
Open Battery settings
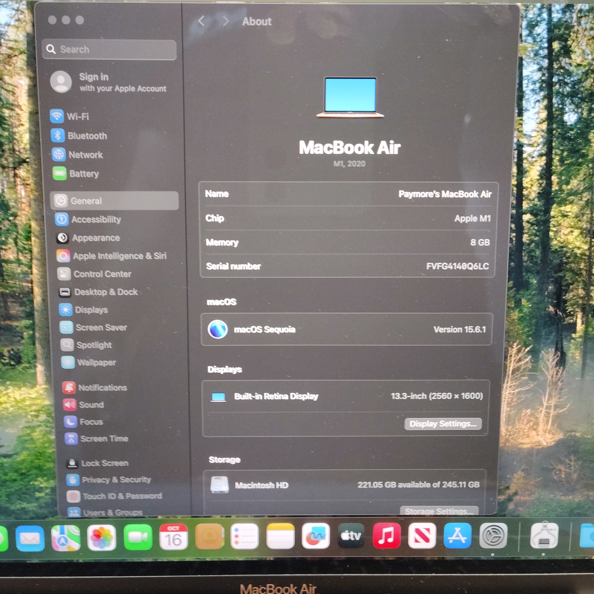point(85,173)
